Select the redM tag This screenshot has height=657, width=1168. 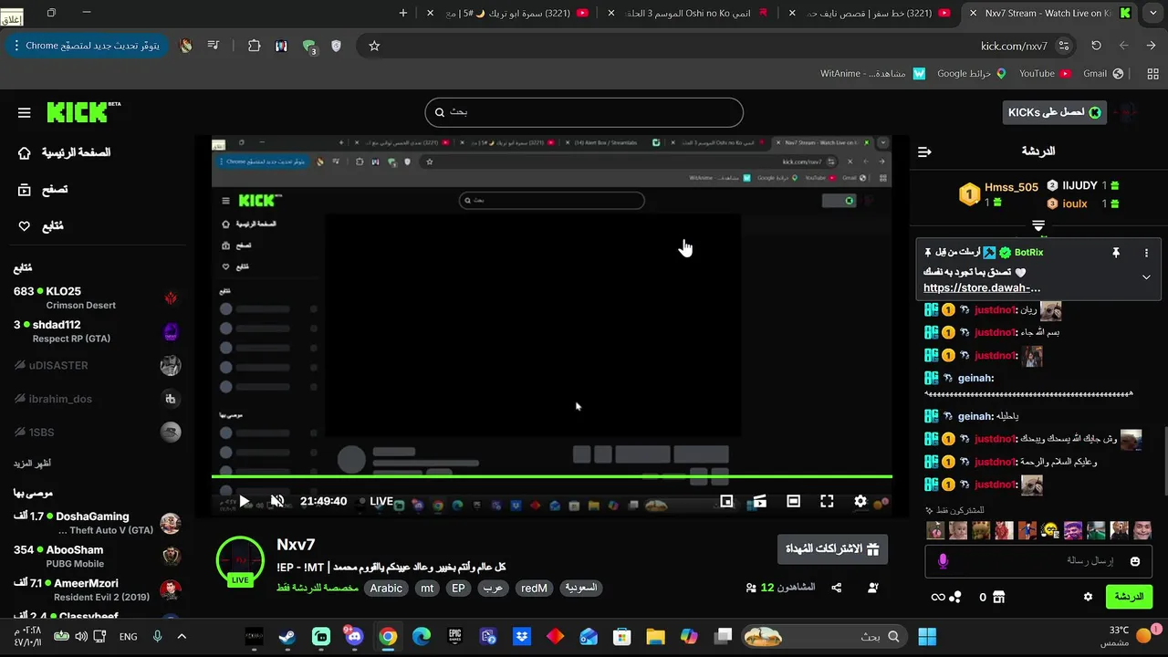pos(535,589)
